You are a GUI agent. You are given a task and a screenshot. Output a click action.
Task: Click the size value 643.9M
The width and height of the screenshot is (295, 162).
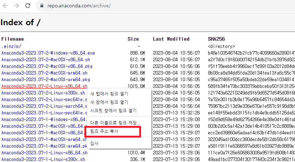pyautogui.click(x=137, y=79)
